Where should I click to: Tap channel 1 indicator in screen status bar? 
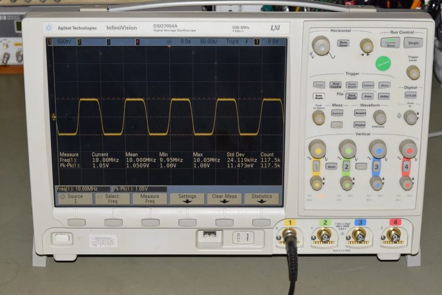pyautogui.click(x=50, y=41)
